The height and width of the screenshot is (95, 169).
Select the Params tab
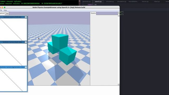click(93, 13)
